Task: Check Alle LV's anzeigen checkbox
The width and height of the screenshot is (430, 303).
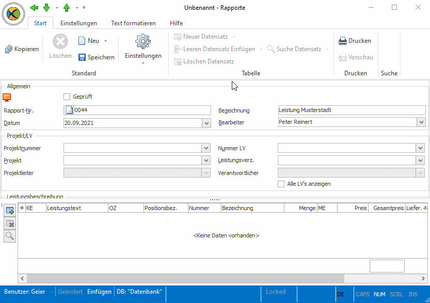Action: (x=281, y=184)
